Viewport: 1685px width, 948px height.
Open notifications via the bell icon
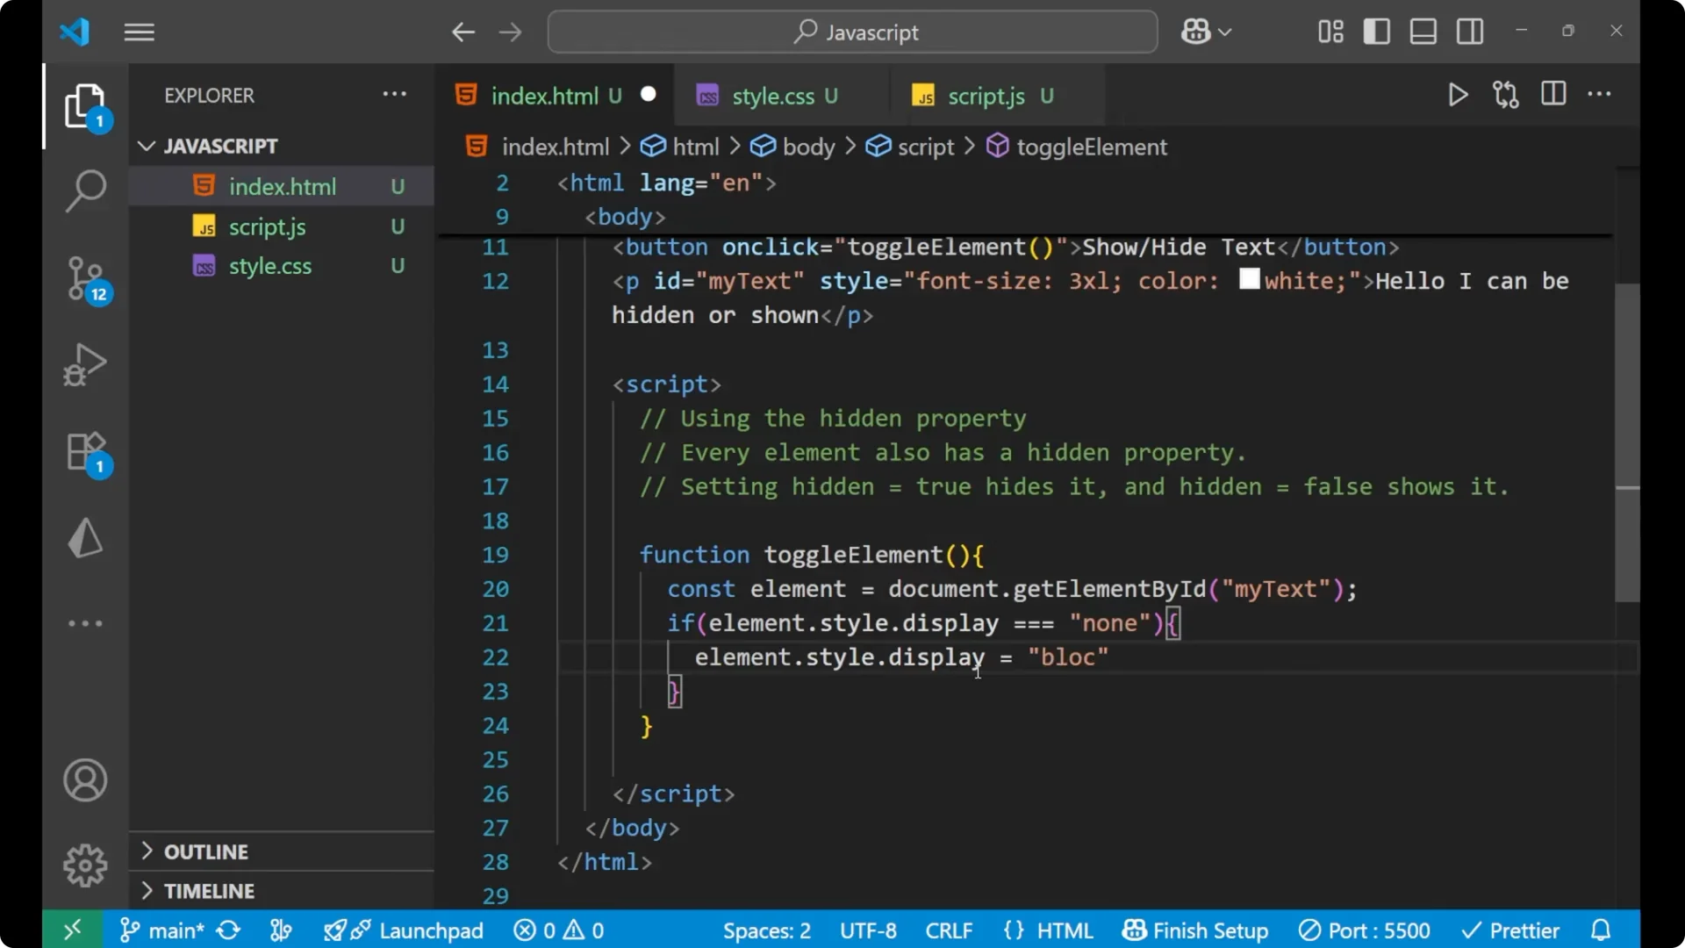click(1601, 930)
